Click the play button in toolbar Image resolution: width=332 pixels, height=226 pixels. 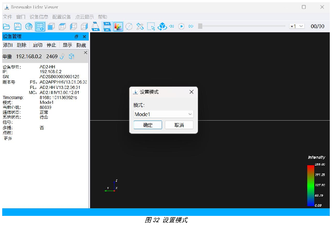click(x=181, y=26)
